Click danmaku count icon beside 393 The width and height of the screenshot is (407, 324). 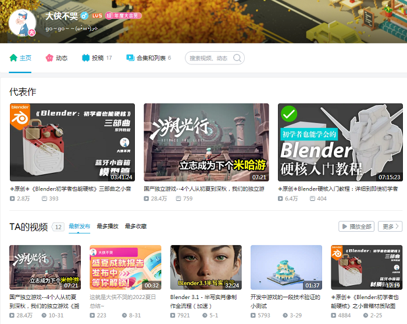tap(44, 199)
